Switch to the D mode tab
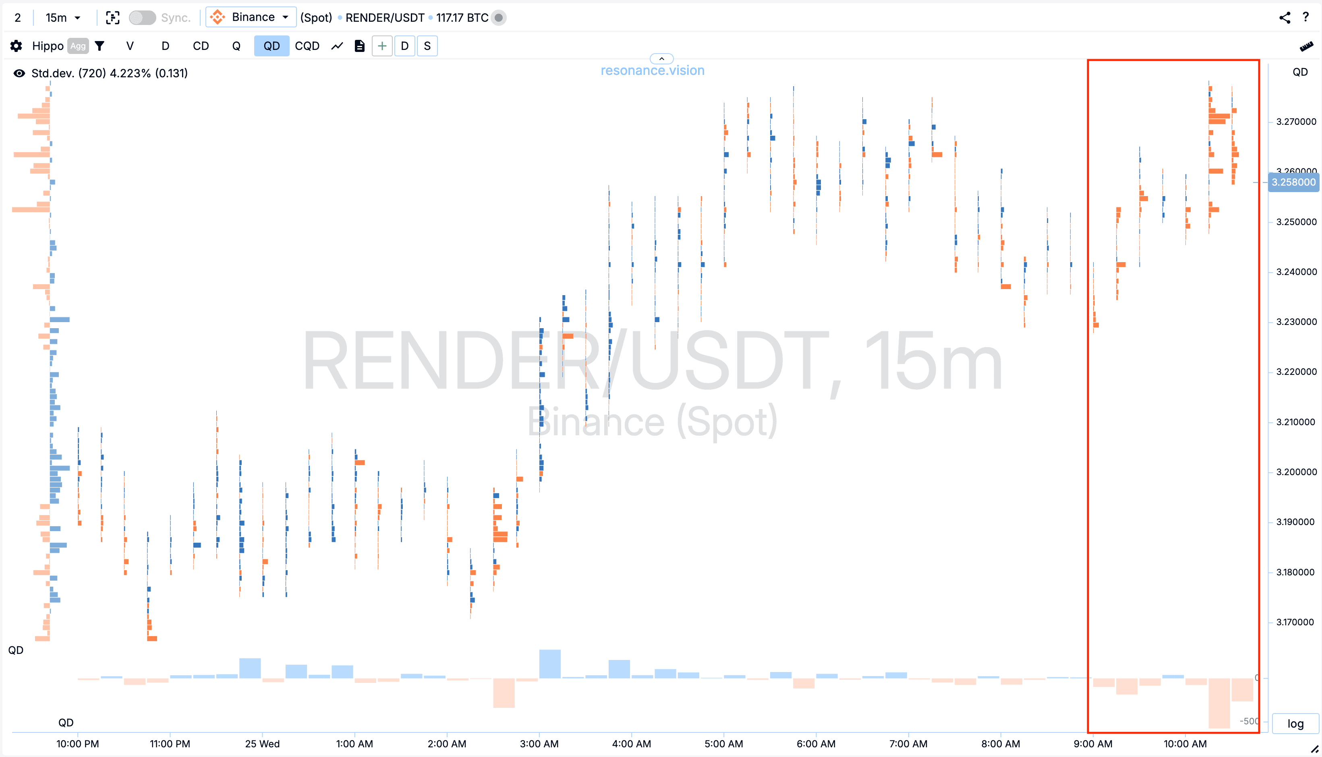The width and height of the screenshot is (1322, 757). tap(166, 46)
